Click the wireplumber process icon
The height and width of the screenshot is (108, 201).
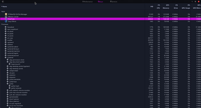coord(8,70)
